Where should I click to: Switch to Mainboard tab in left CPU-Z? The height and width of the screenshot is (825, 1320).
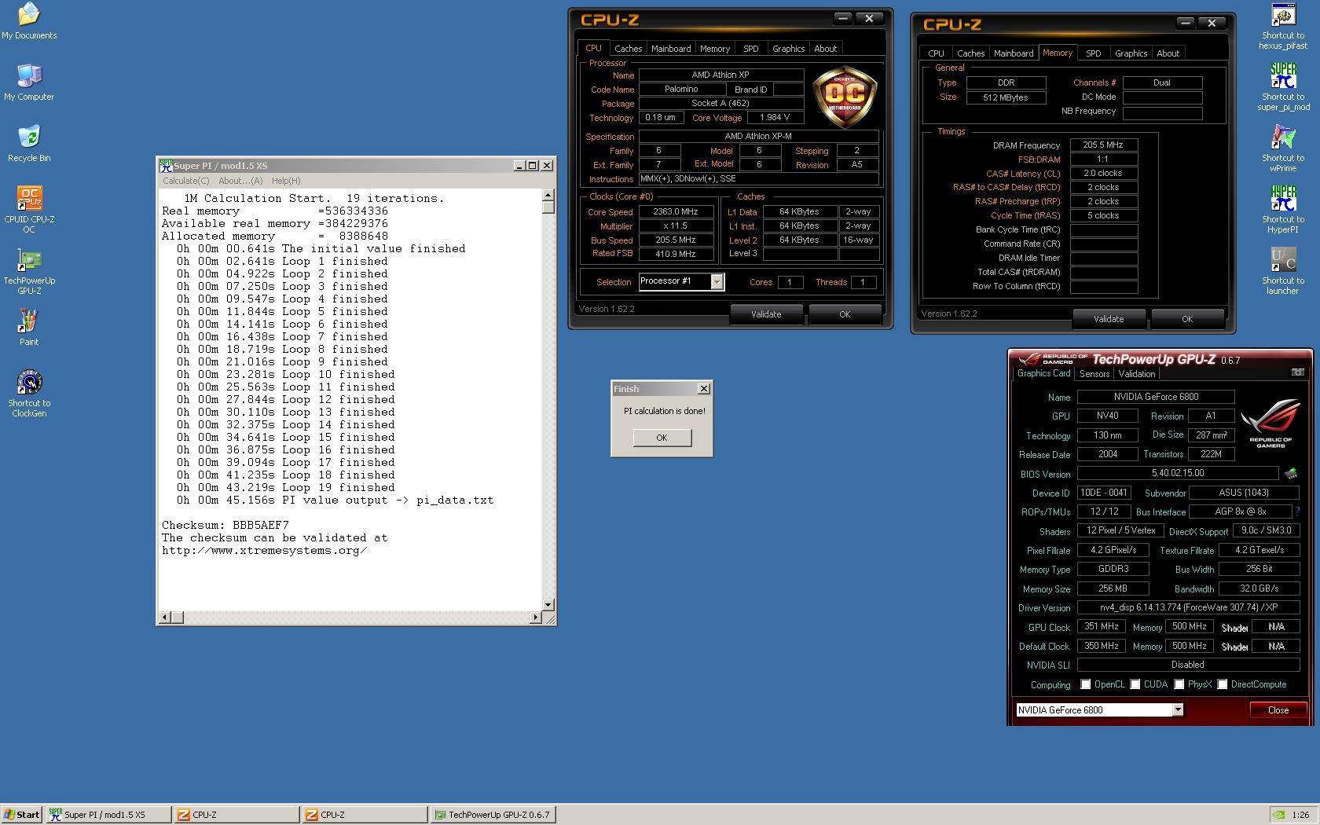(x=671, y=49)
